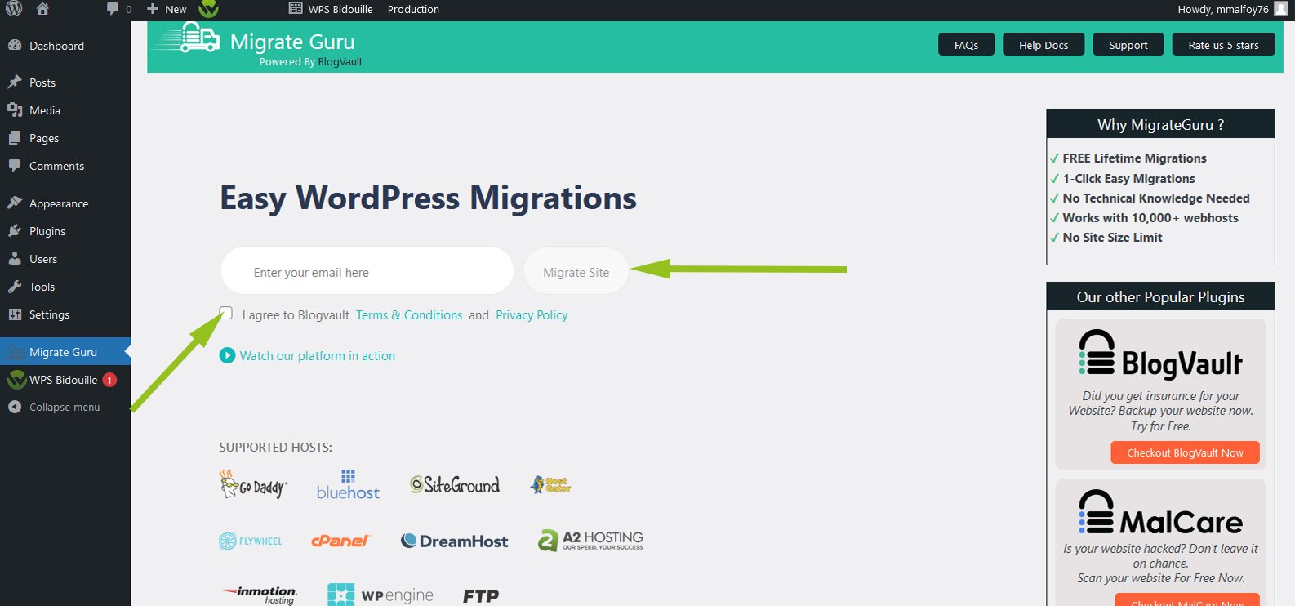Open the Plugins menu in sidebar

coord(47,231)
